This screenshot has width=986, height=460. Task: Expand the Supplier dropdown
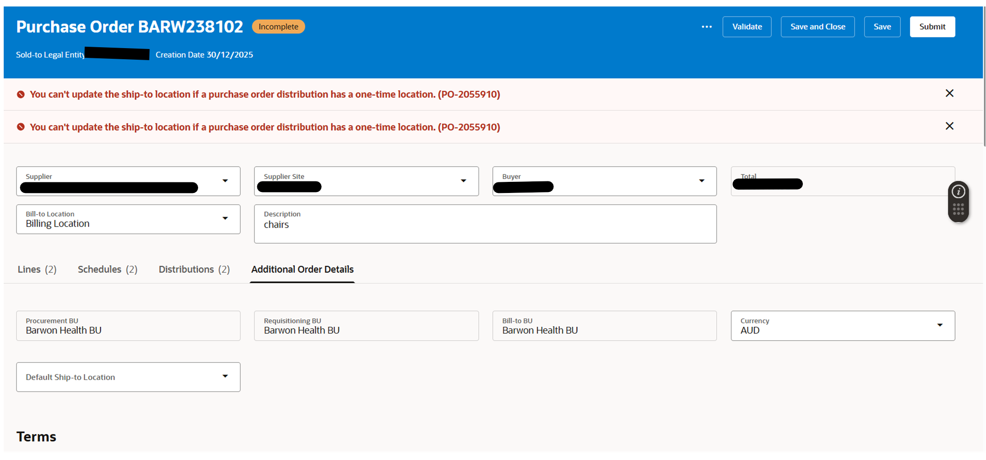click(225, 181)
